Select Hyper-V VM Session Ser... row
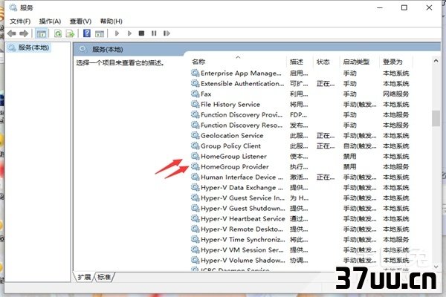Image resolution: width=446 pixels, height=297 pixels. [300, 249]
